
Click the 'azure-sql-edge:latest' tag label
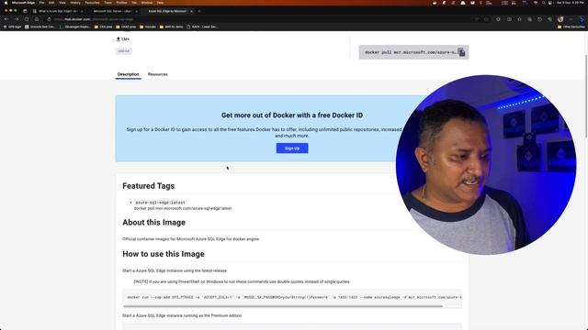point(160,203)
